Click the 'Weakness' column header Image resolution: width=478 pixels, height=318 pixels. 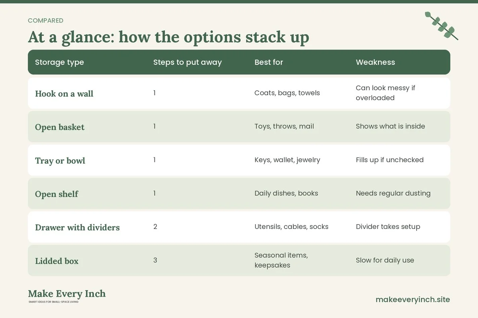tap(375, 62)
